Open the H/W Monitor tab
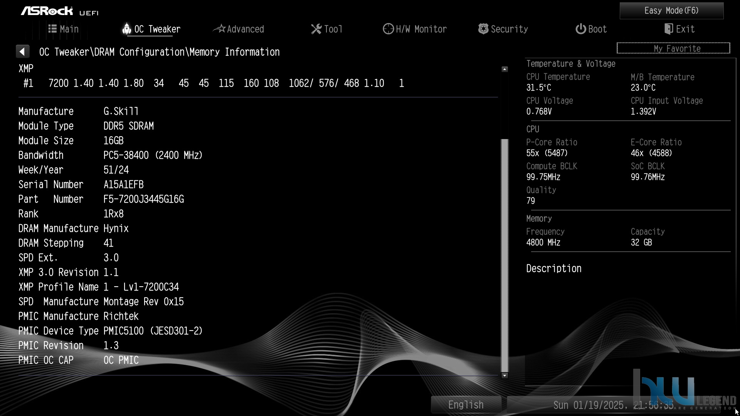This screenshot has width=740, height=416. click(x=415, y=29)
